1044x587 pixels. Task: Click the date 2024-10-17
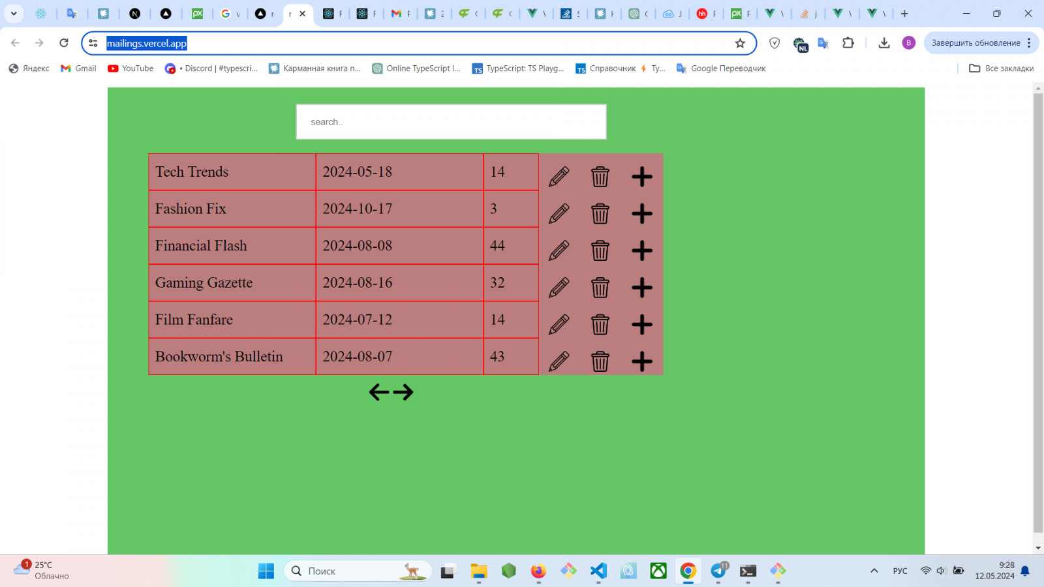coord(358,209)
